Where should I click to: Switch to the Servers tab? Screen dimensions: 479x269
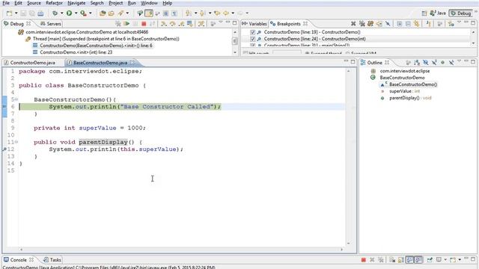tap(51, 23)
